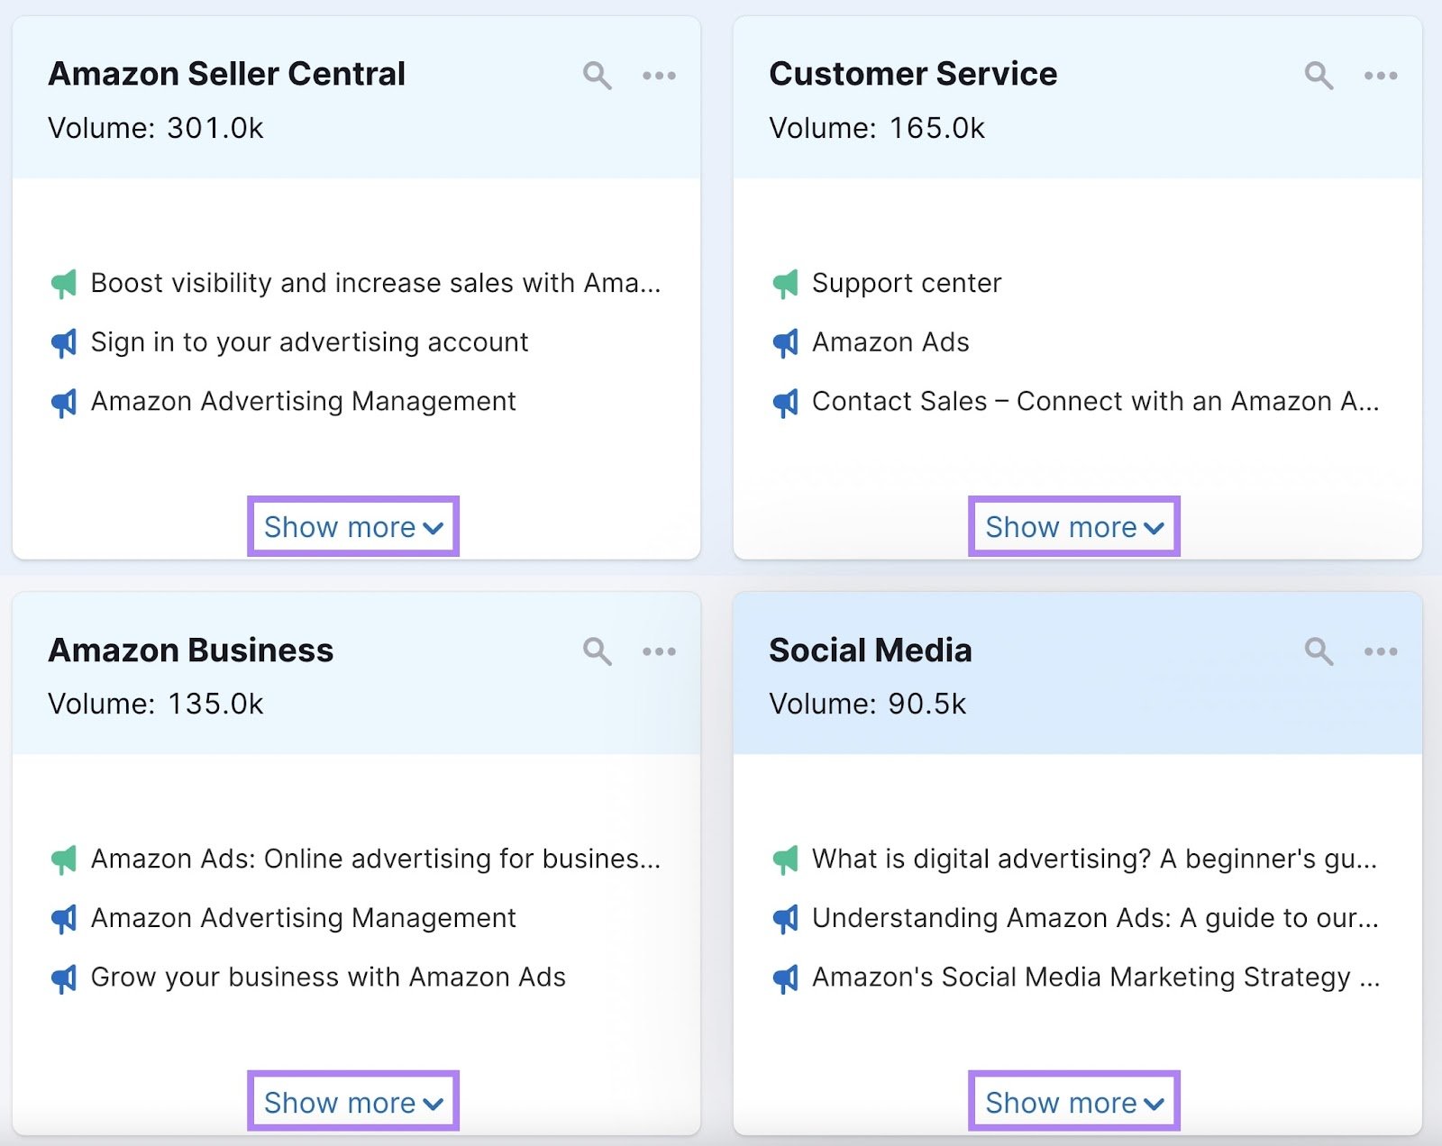Click green megaphone beside 'Boost visibility' headline
The image size is (1442, 1146).
tap(64, 284)
